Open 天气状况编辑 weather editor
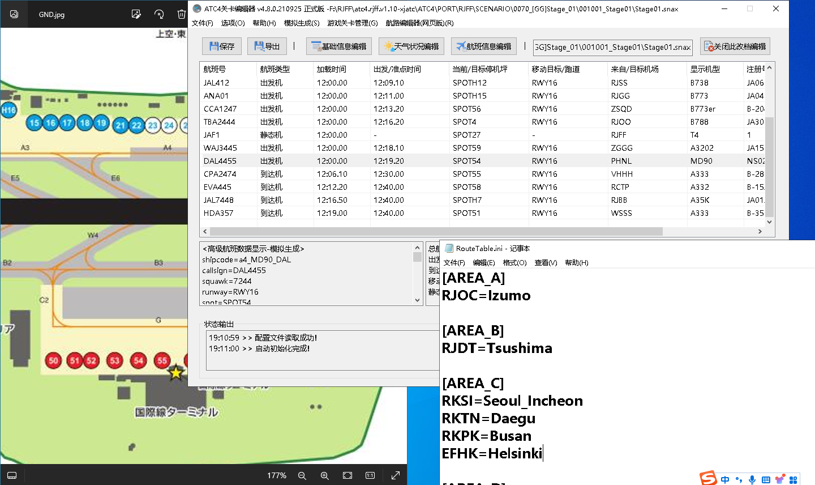The image size is (815, 485). tap(411, 46)
